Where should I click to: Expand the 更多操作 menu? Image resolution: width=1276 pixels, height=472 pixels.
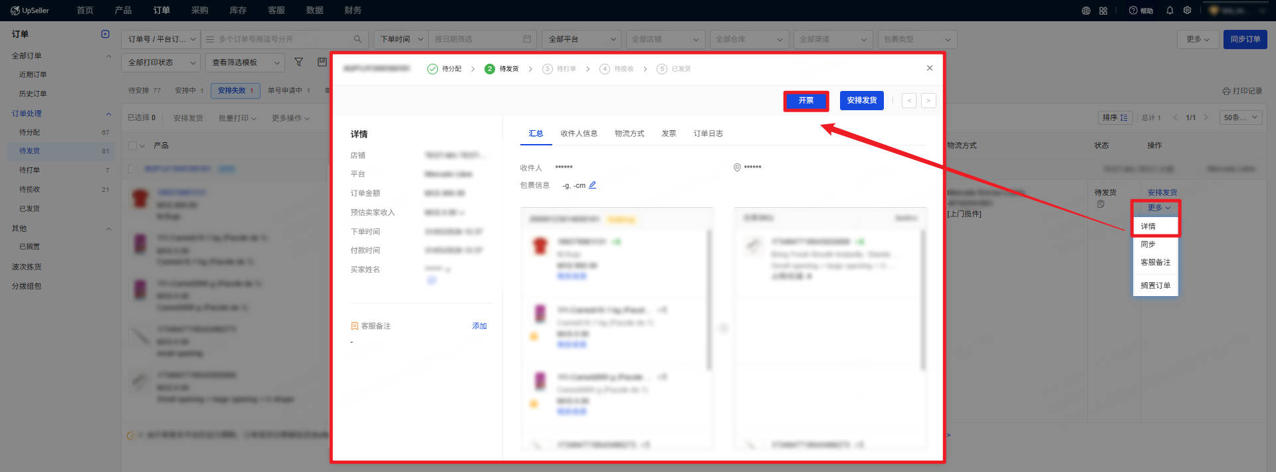click(x=290, y=118)
